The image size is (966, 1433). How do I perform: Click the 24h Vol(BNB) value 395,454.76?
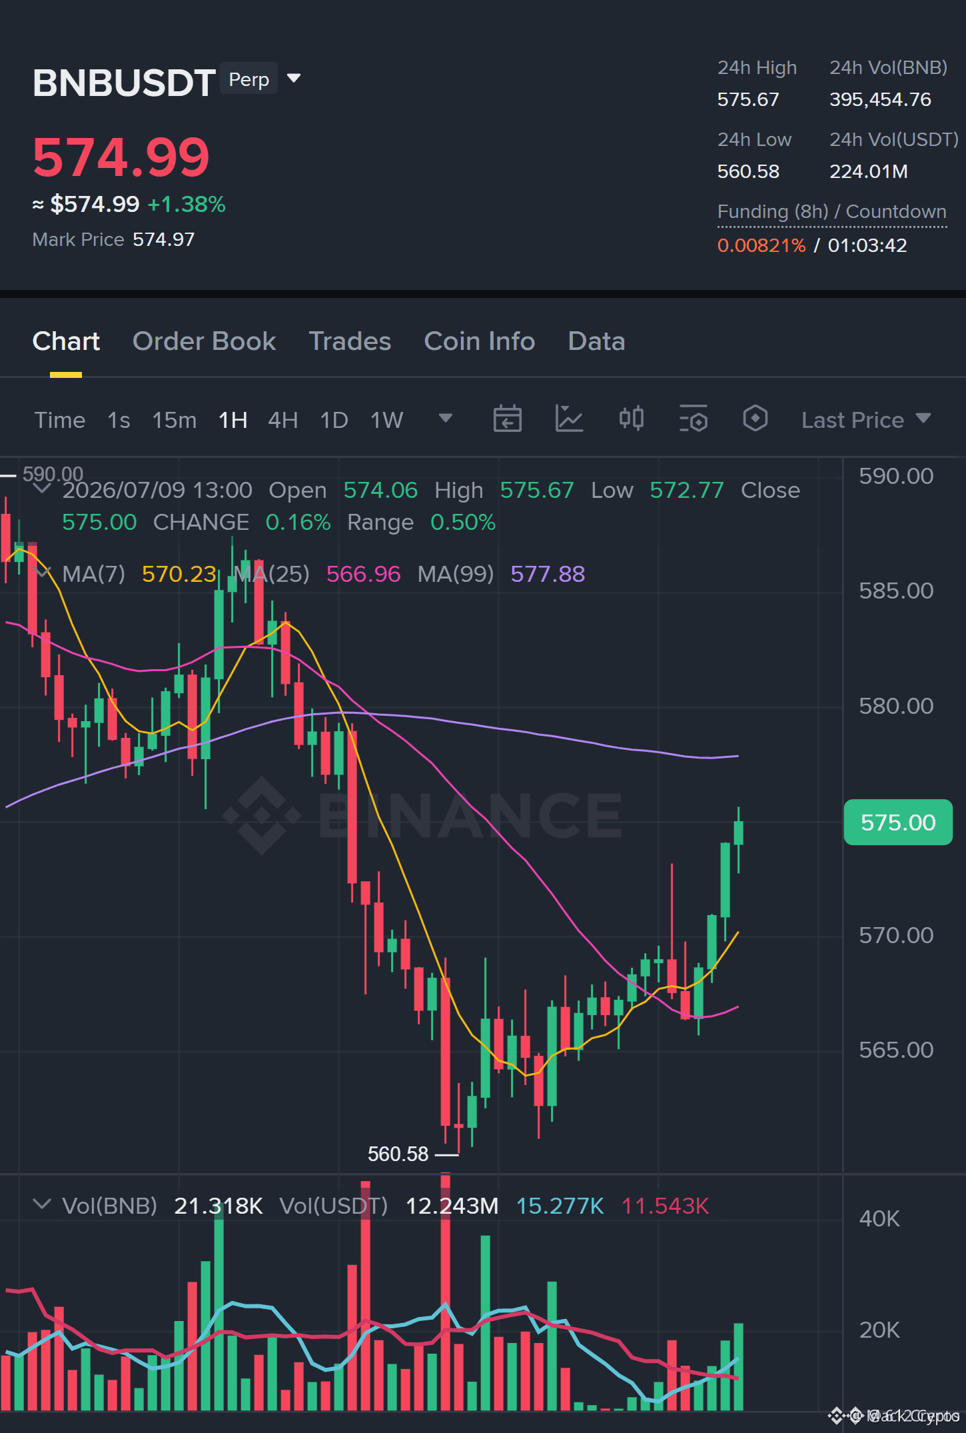[x=880, y=99]
